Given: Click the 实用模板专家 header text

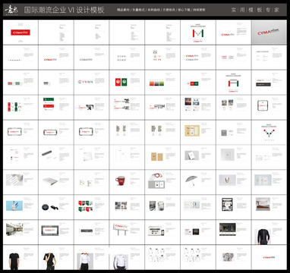Looking at the screenshot, I should point(255,10).
